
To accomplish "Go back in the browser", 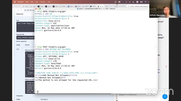I will tap(14, 10).
